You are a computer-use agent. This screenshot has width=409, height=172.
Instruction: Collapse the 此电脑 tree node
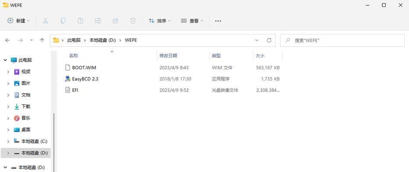click(5, 60)
